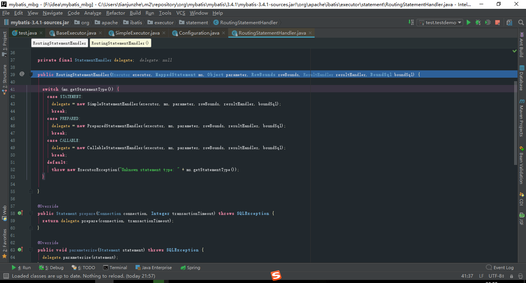Run the test.testdemo configuration
The width and height of the screenshot is (526, 283).
coord(468,22)
